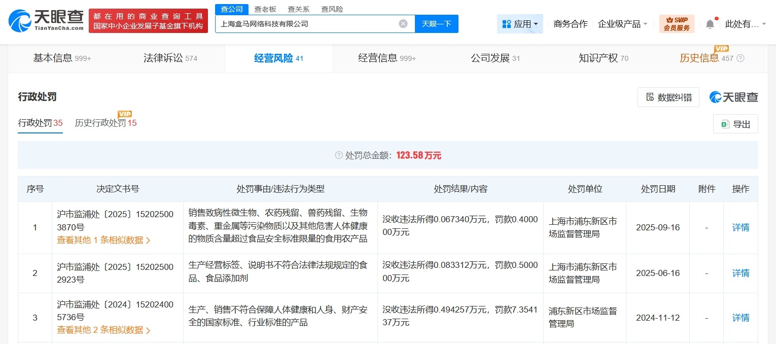Viewport: 776px width, 344px height.
Task: Click 天眼一下 search button
Action: coord(437,23)
